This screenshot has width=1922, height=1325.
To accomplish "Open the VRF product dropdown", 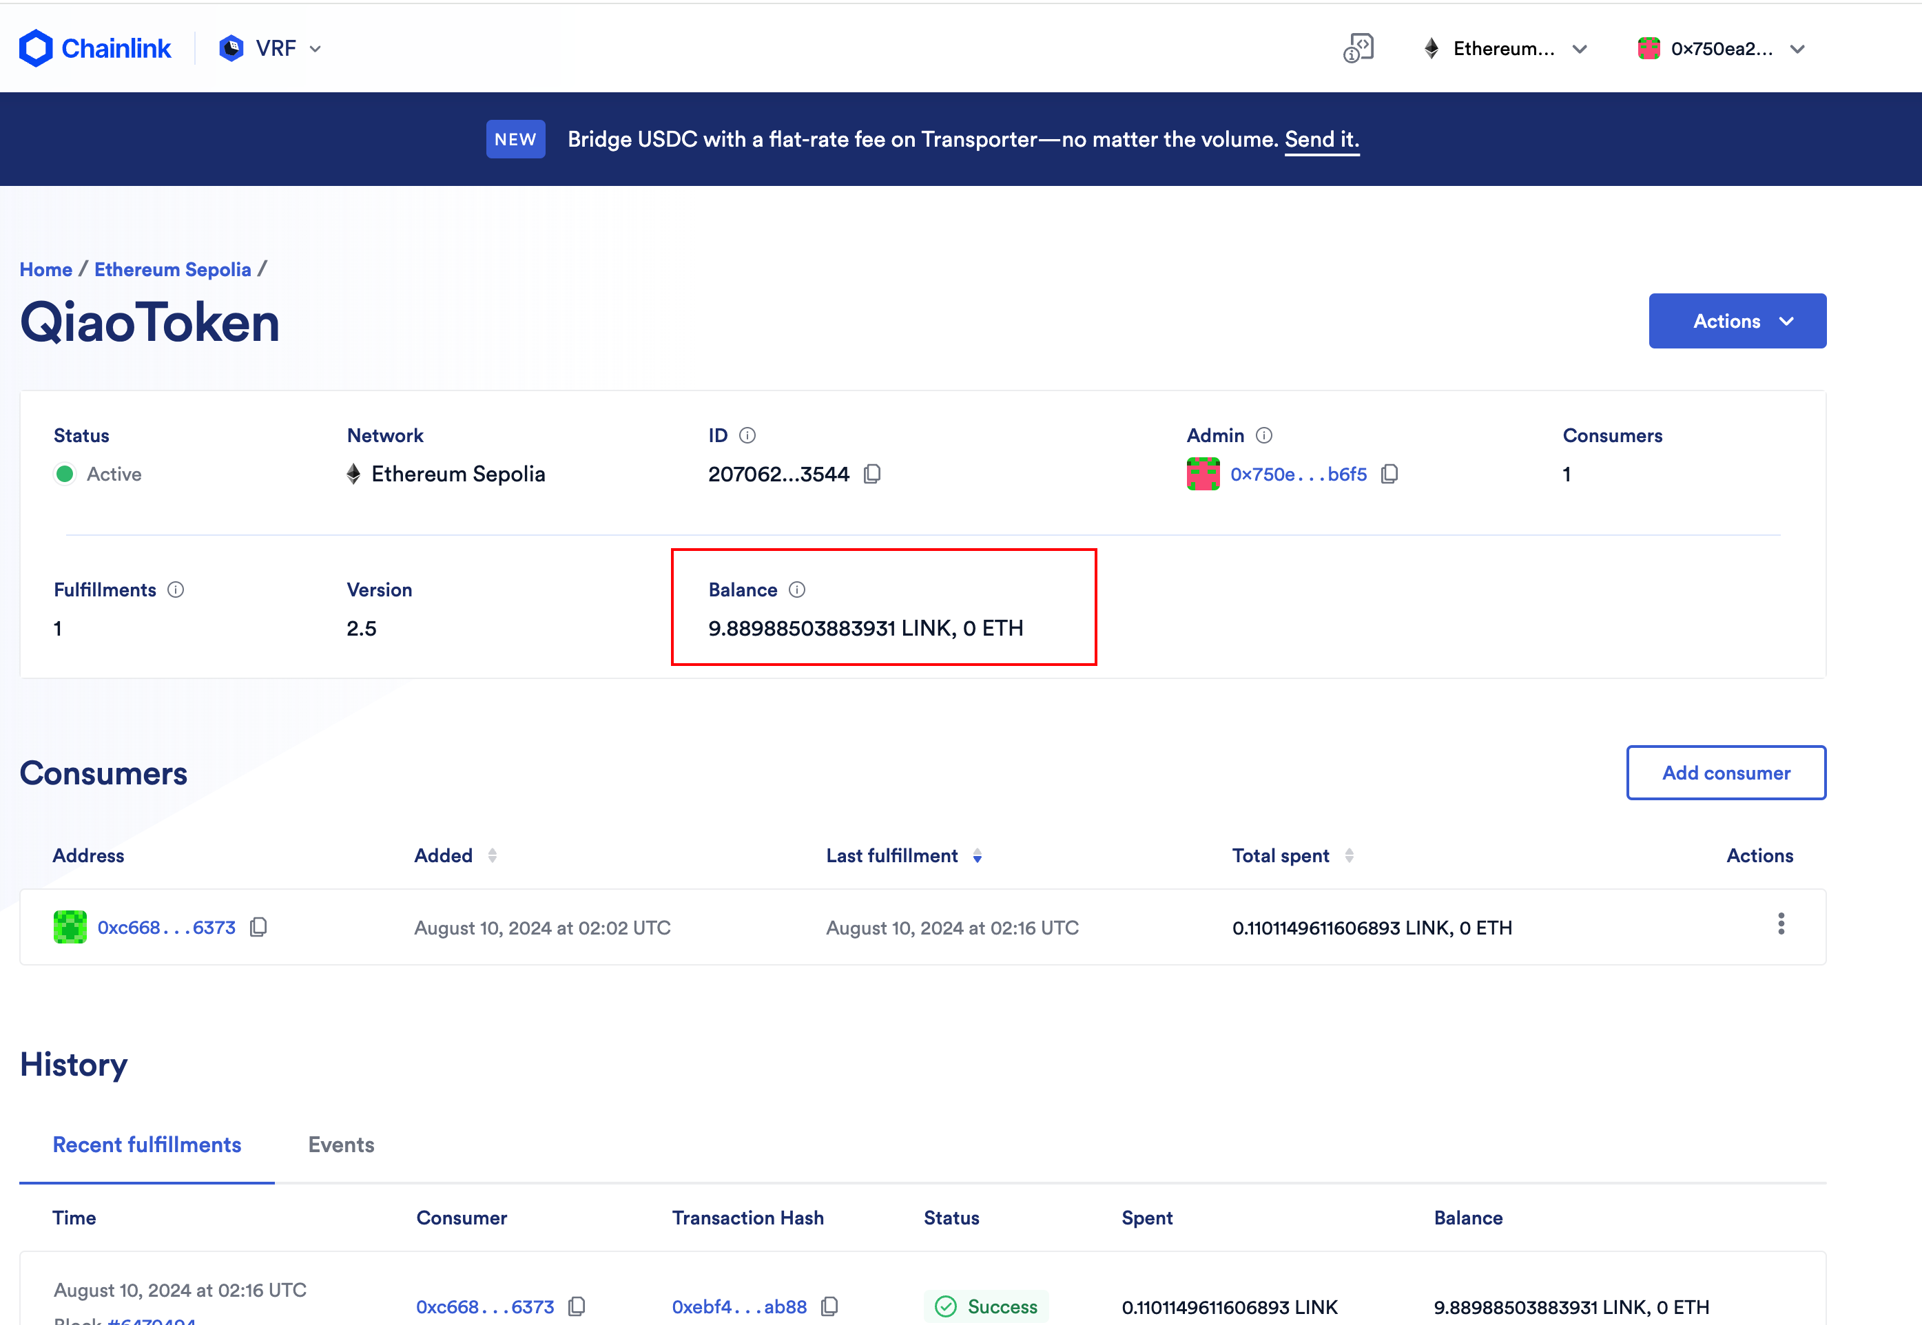I will click(x=271, y=48).
